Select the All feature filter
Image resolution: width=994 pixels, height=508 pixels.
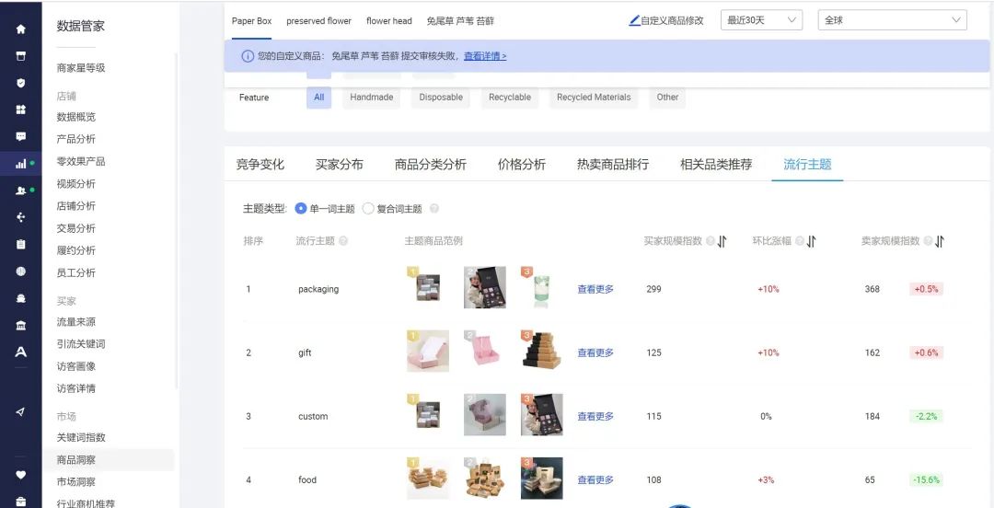pos(318,98)
